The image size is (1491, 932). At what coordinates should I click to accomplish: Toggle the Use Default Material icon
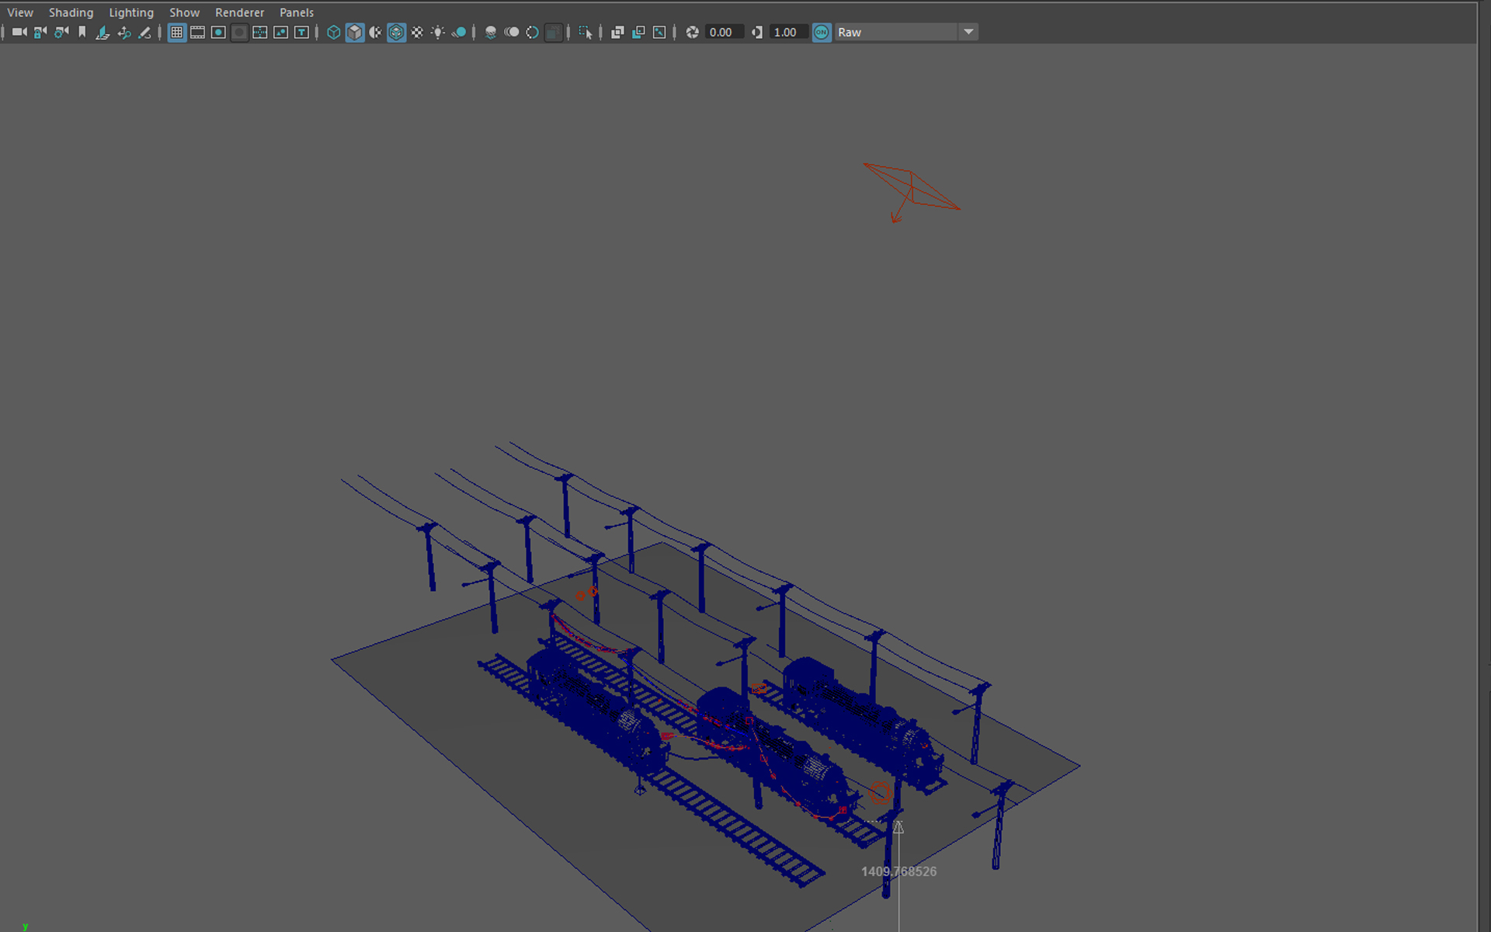375,32
